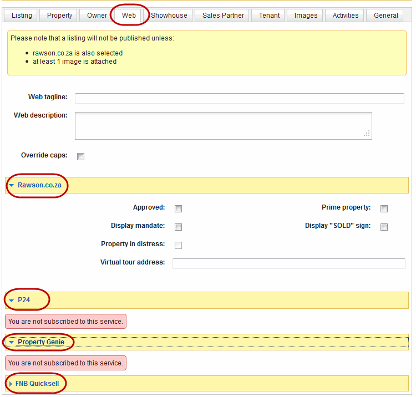Switch to the Listing tab
Viewport: 416px width, 397px height.
(x=22, y=16)
